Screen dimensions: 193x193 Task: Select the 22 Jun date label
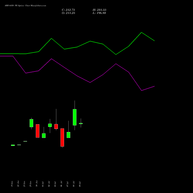point(18,184)
